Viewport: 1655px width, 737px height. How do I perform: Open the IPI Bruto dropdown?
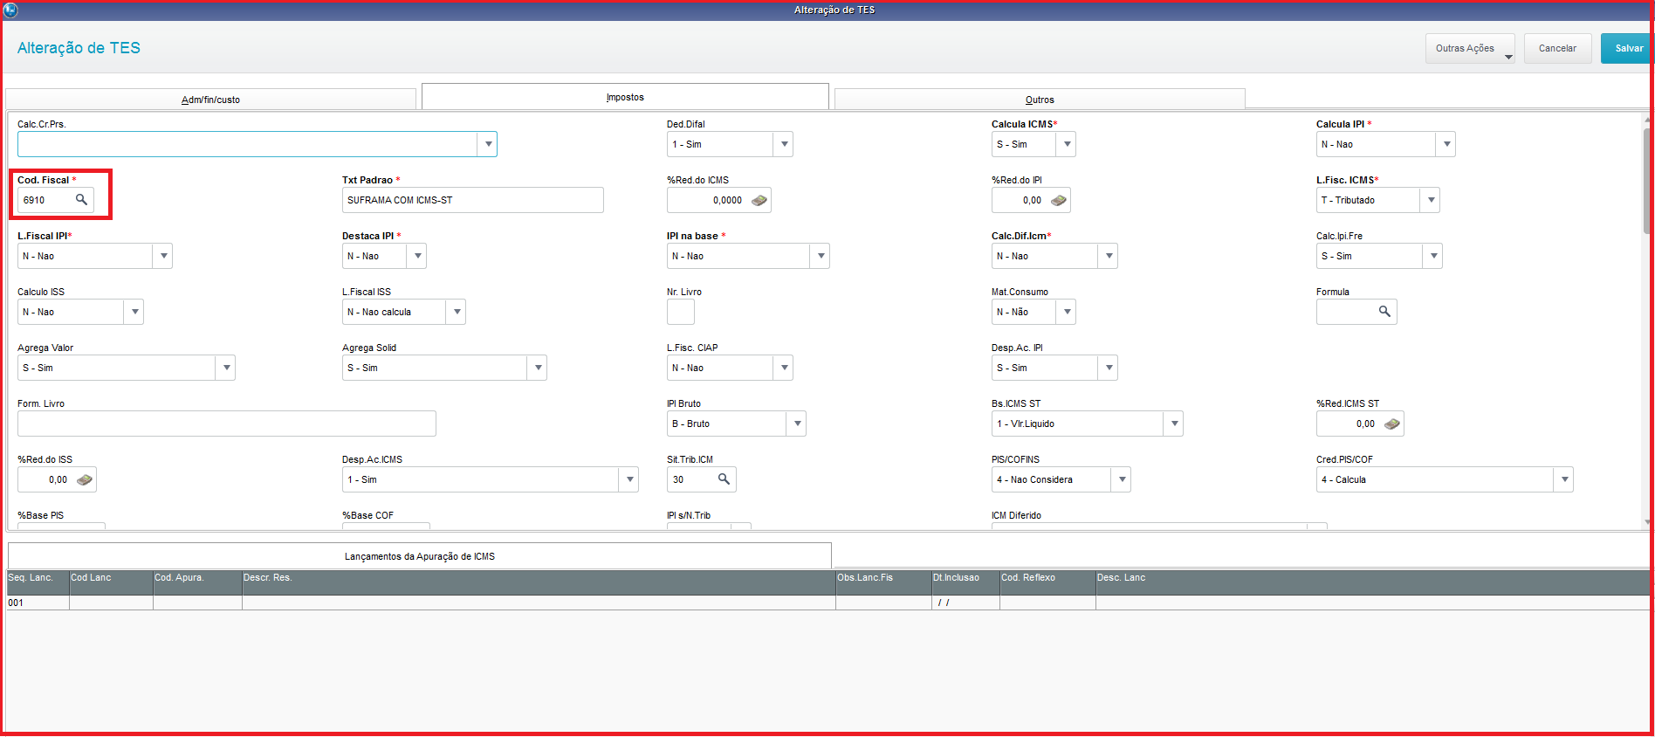[x=796, y=424]
